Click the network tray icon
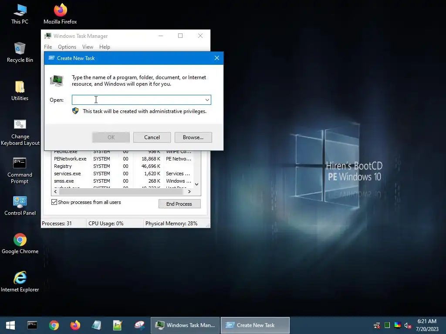The height and width of the screenshot is (334, 446). click(x=377, y=325)
